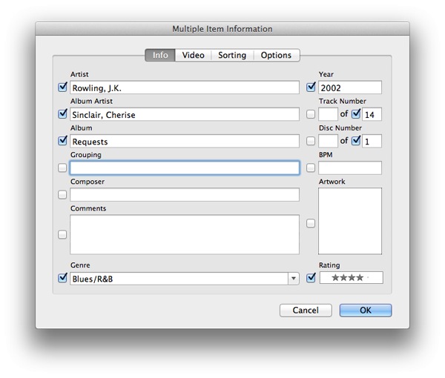Click the disc total field showing 1

point(372,141)
